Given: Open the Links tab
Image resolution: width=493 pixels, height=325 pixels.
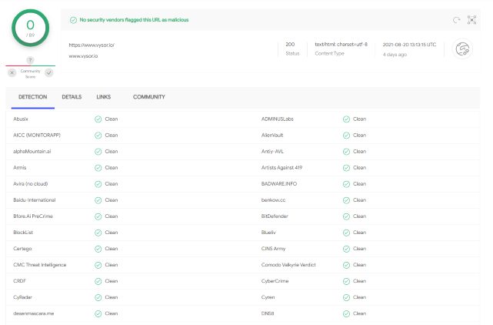Looking at the screenshot, I should click(104, 97).
